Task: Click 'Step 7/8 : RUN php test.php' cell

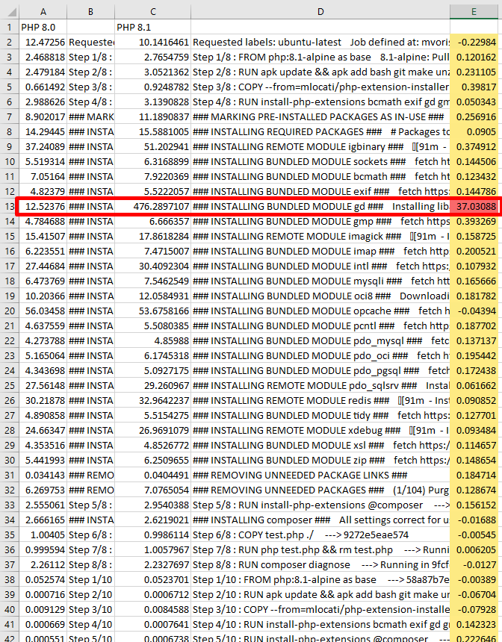Action: coord(320,550)
